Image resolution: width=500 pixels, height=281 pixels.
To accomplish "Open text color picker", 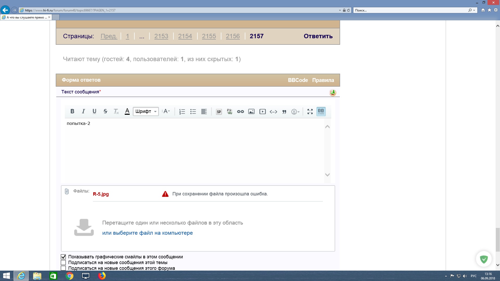I will 127,111.
